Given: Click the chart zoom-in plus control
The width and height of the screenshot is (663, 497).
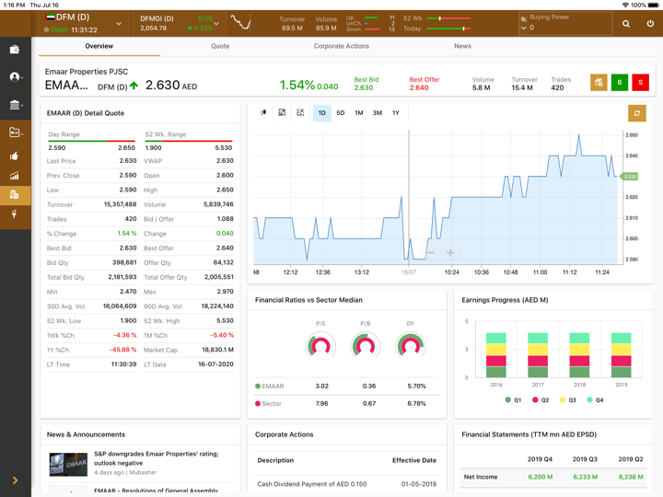Looking at the screenshot, I should (x=450, y=252).
